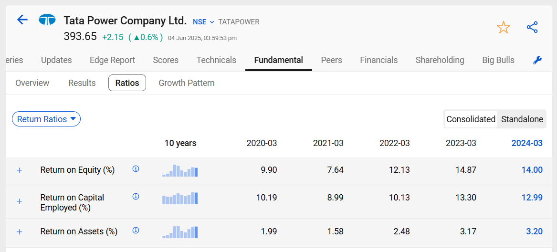
Task: Expand the Return on Equity row
Action: [20, 170]
